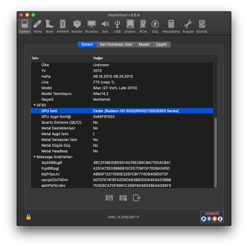Open the PCIe toolbar section

143,26
